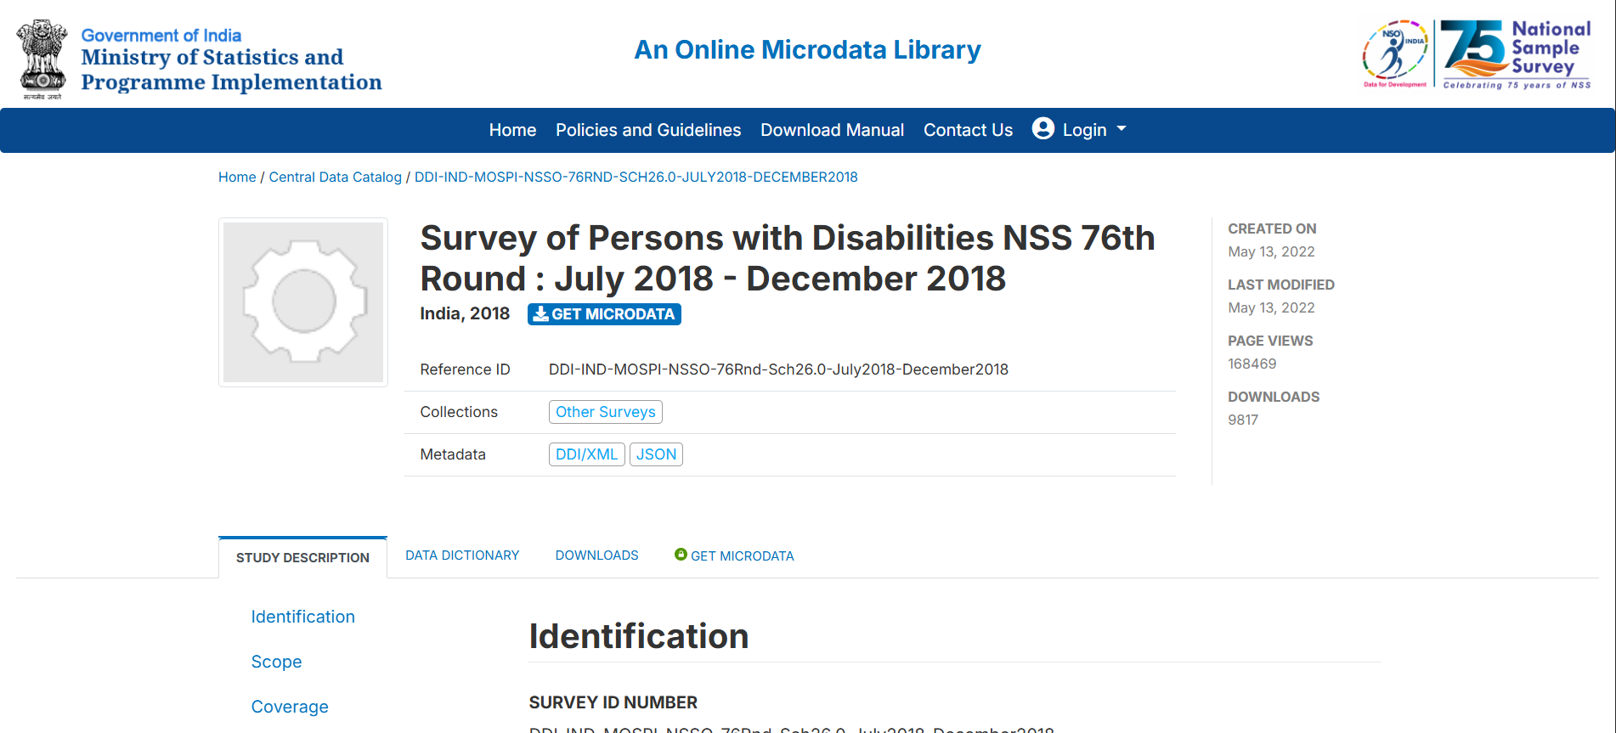Download metadata as JSON
The image size is (1616, 733).
click(x=656, y=454)
